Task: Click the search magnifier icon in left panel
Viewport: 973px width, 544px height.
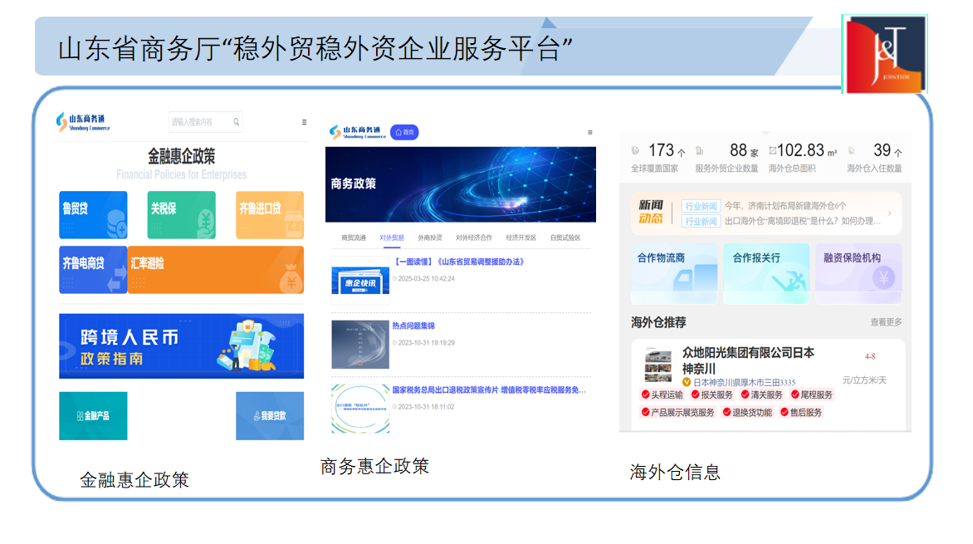Action: 237,122
